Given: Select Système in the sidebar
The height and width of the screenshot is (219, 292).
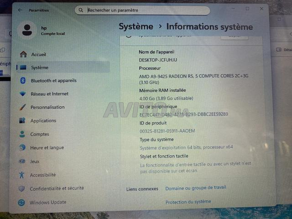Looking at the screenshot, I should coord(63,67).
